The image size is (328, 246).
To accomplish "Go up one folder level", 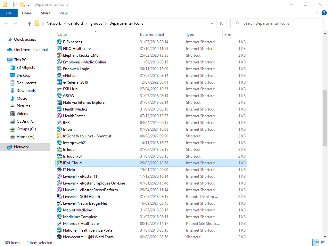I will click(x=29, y=24).
